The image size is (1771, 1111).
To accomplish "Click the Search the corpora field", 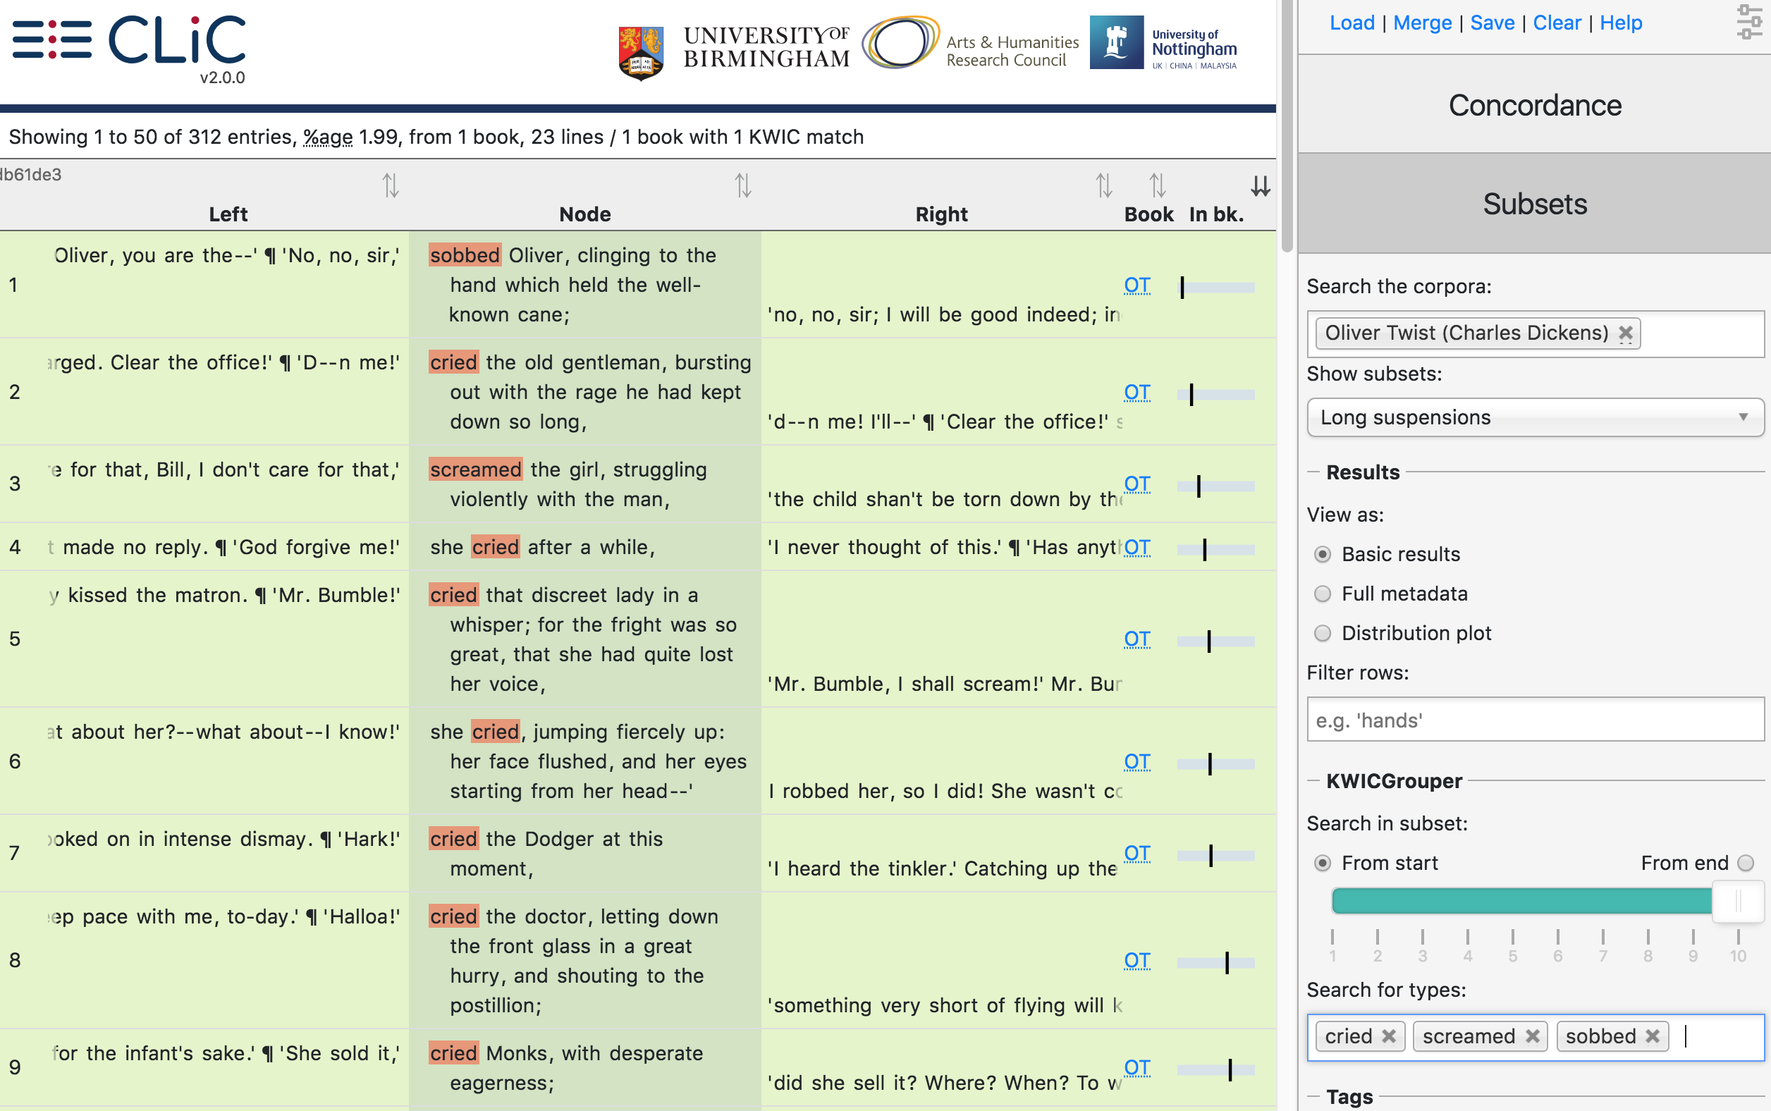I will [x=1535, y=333].
